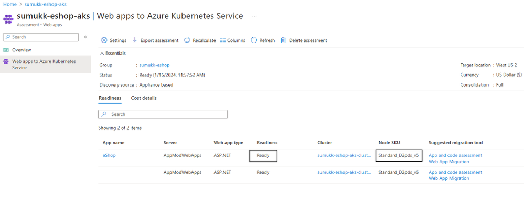The image size is (524, 222).
Task: Click US Dollar ($) currency value
Action: pos(509,75)
